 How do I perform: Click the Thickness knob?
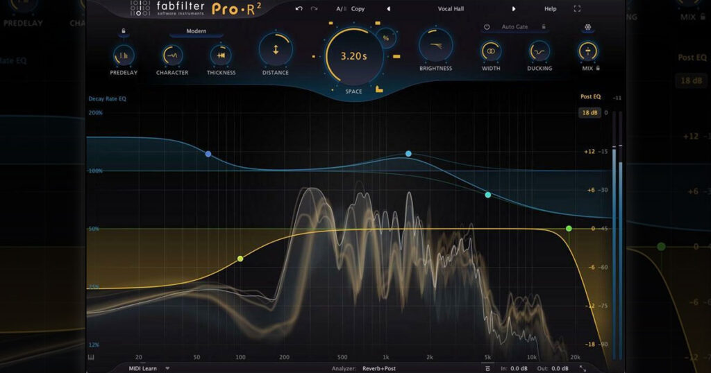pos(221,55)
